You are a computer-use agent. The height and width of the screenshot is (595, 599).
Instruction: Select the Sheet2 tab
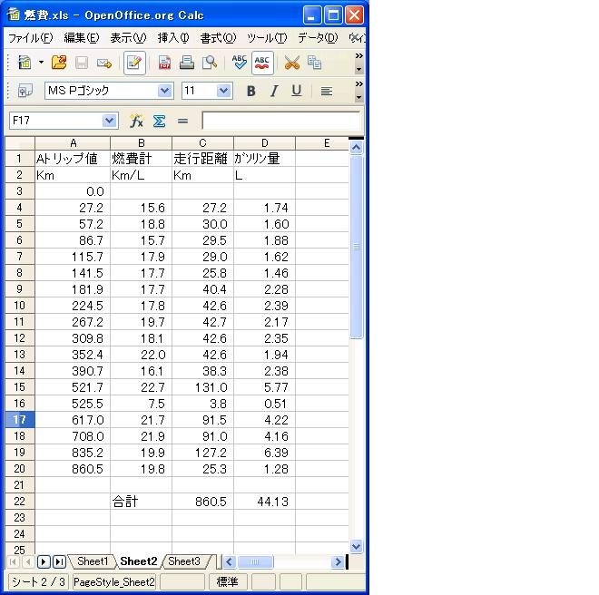139,561
